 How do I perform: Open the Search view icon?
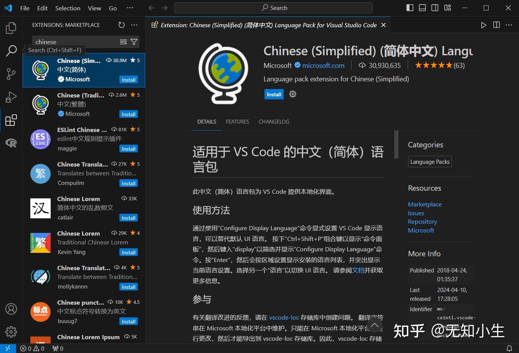(10, 50)
